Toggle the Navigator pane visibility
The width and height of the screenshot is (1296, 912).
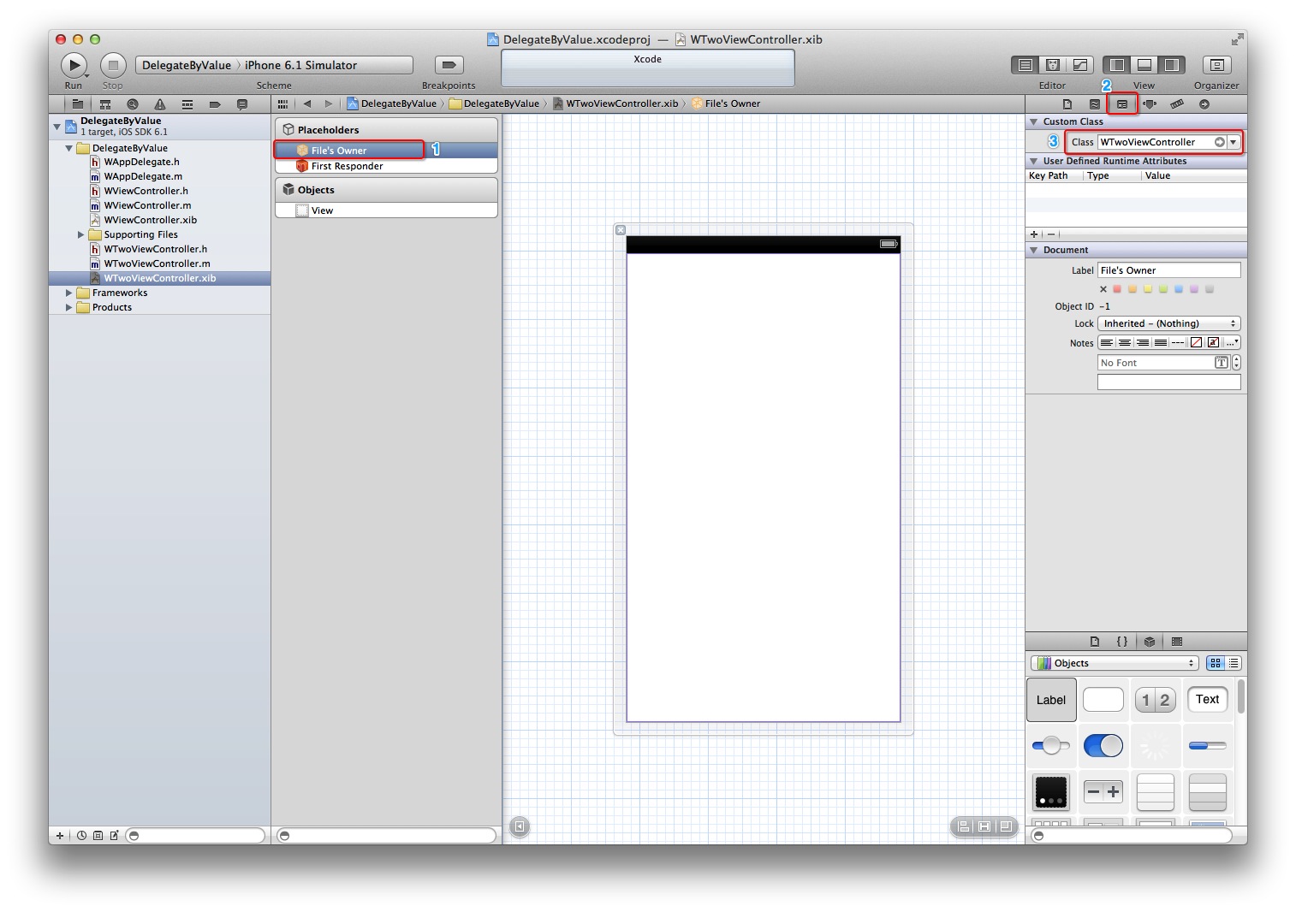tap(1117, 65)
